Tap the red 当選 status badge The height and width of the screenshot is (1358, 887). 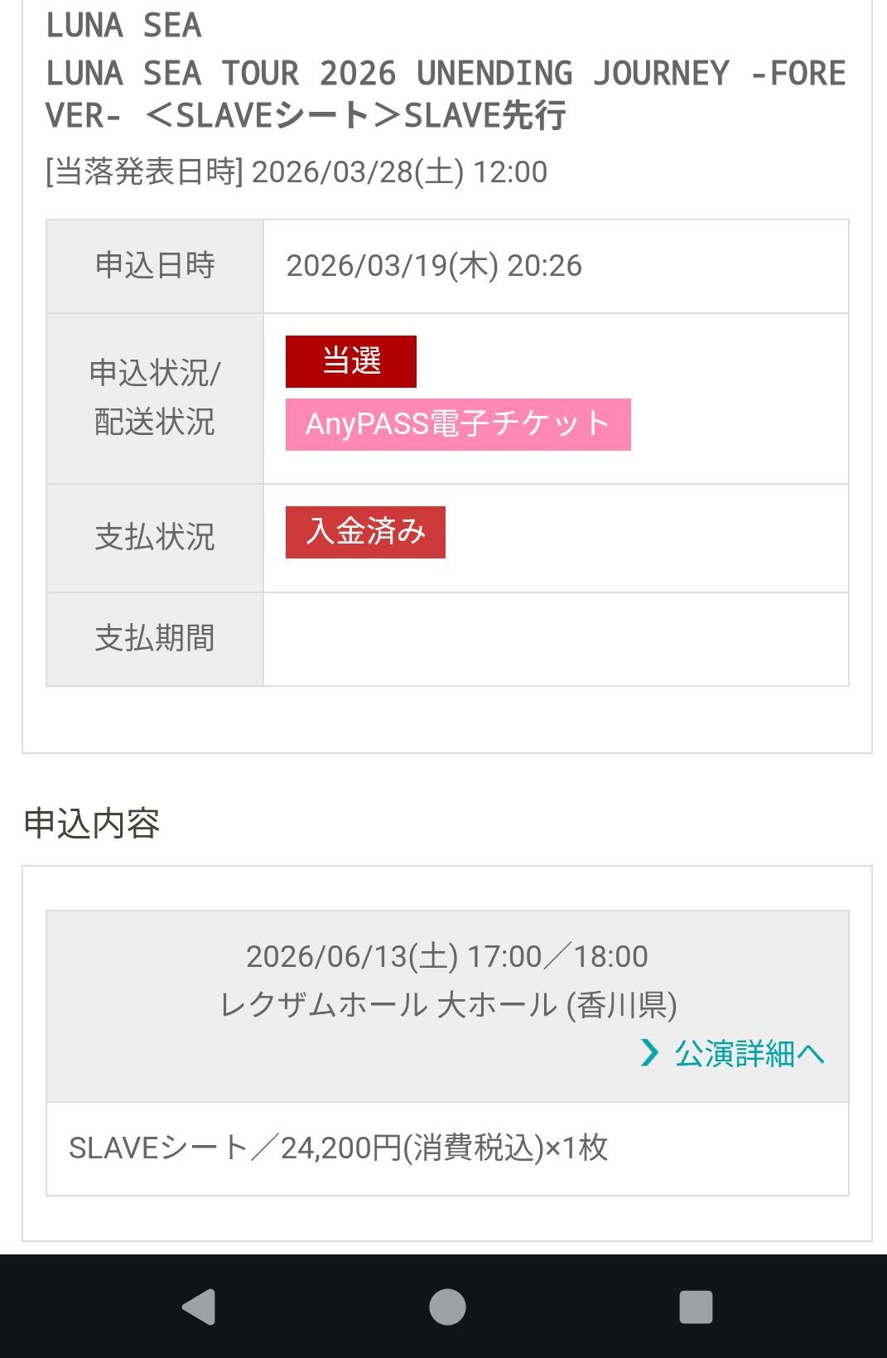tap(350, 361)
